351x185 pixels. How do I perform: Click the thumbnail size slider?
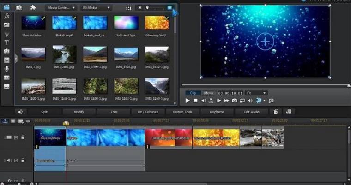coord(155,8)
